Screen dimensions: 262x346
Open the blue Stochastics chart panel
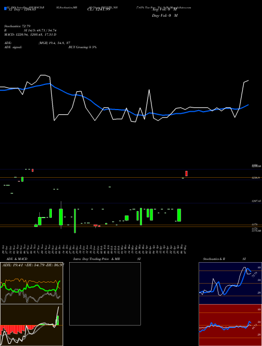[230, 283]
